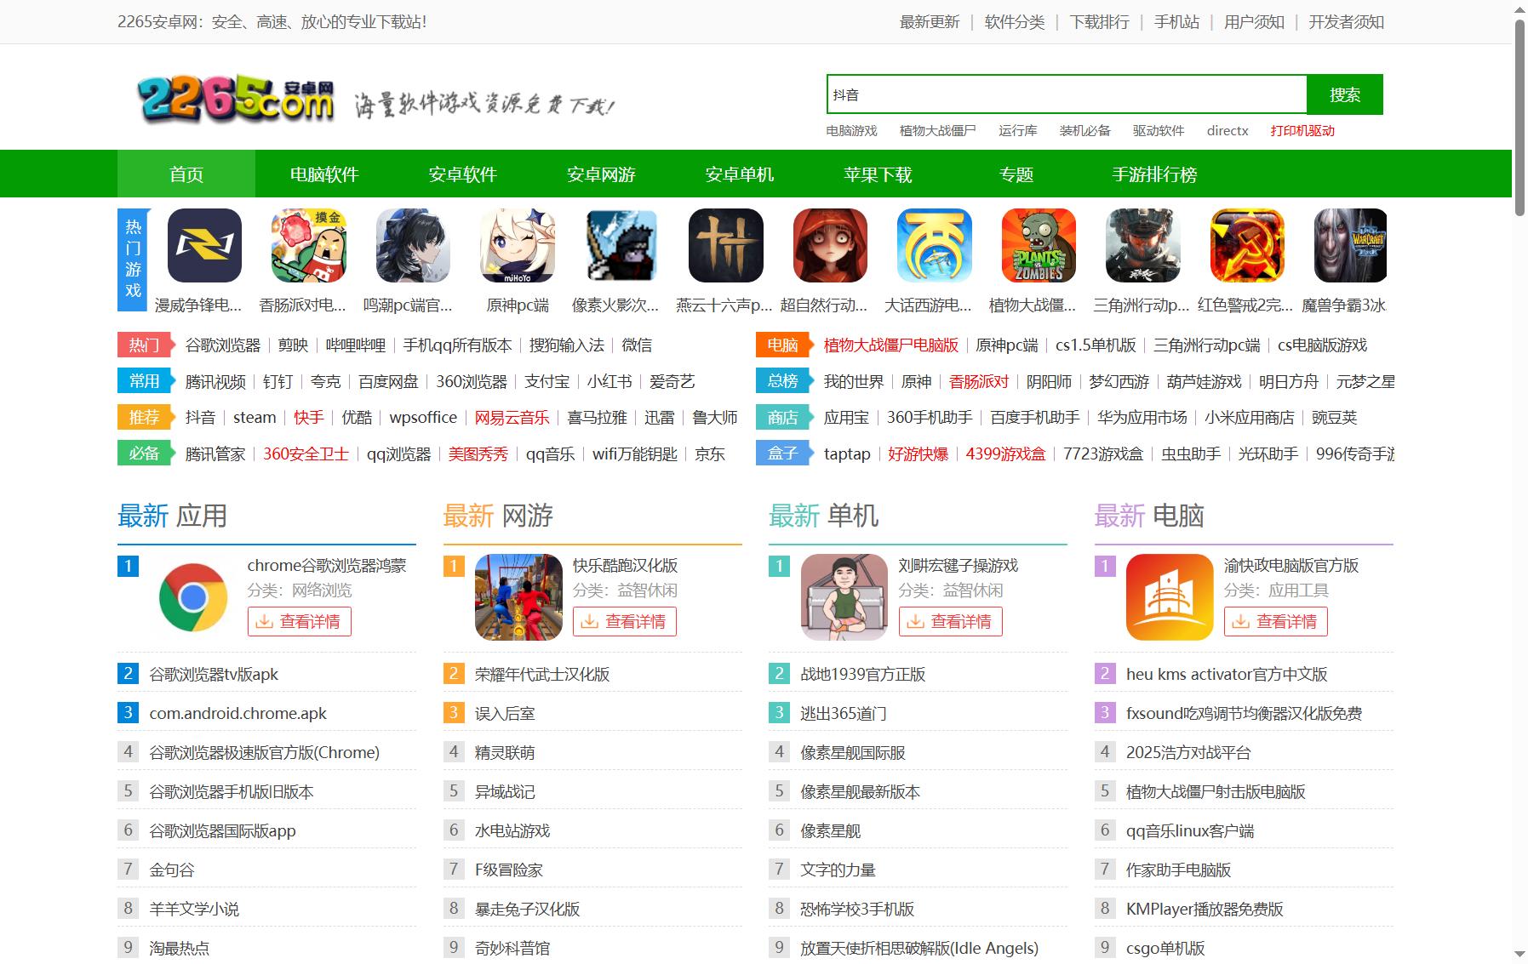Click the red 360安全卫士 link
Viewport: 1528px width, 964px height.
click(306, 454)
